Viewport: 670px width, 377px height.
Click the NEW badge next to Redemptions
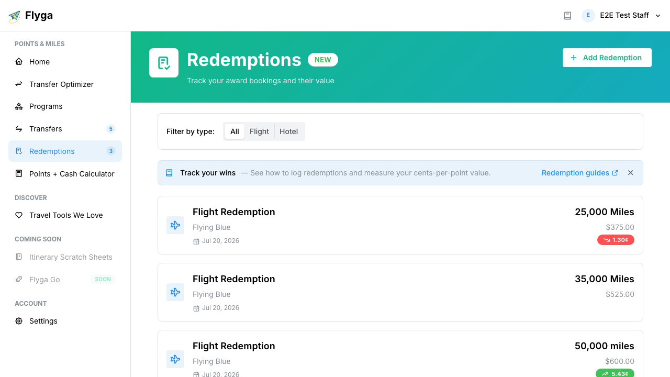[323, 60]
